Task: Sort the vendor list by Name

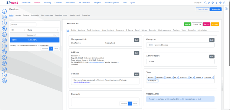Action: pyautogui.click(x=57, y=30)
